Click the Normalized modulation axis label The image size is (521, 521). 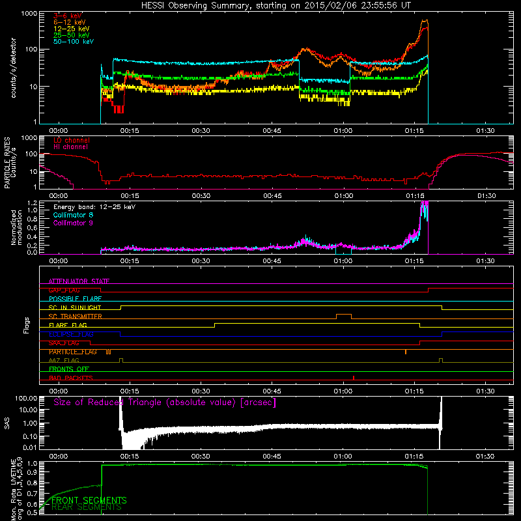coord(17,227)
